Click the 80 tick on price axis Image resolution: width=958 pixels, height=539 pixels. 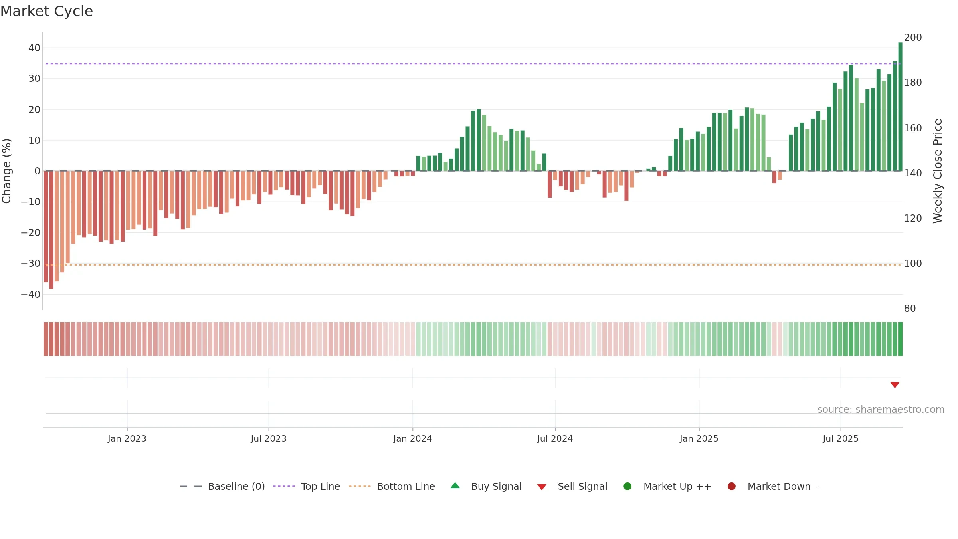tap(910, 309)
